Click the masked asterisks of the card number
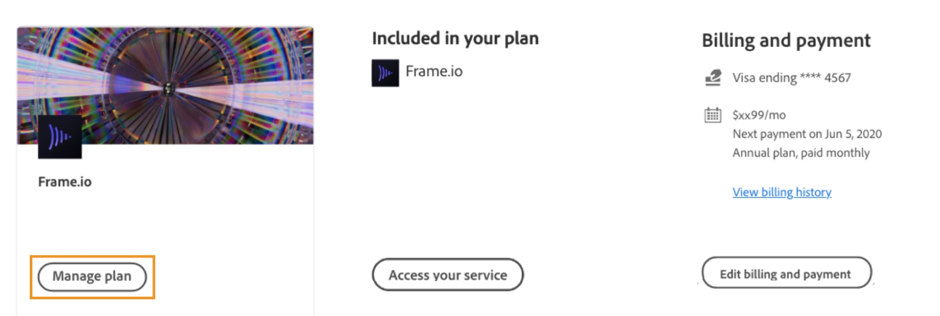Image resolution: width=940 pixels, height=316 pixels. click(810, 77)
